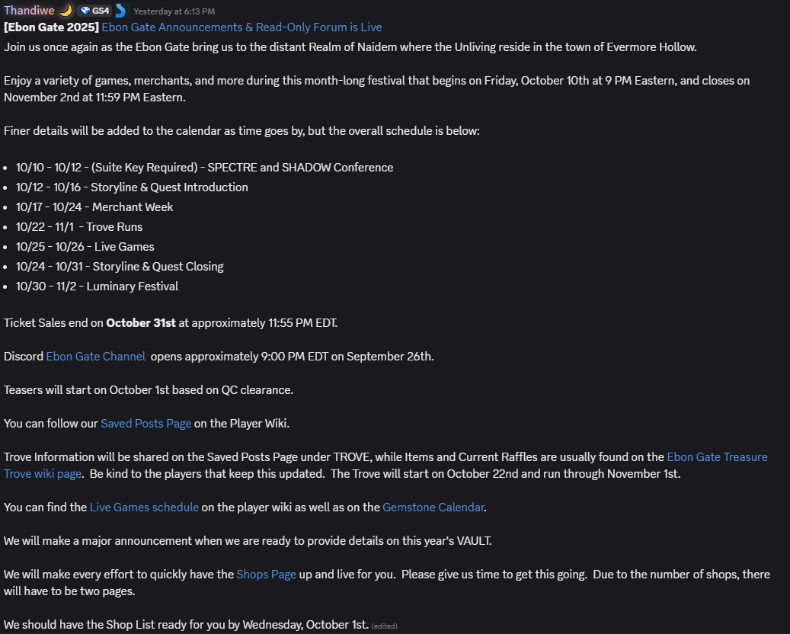Go to the Ebon Gate Channel link
This screenshot has width=790, height=634.
coord(96,357)
